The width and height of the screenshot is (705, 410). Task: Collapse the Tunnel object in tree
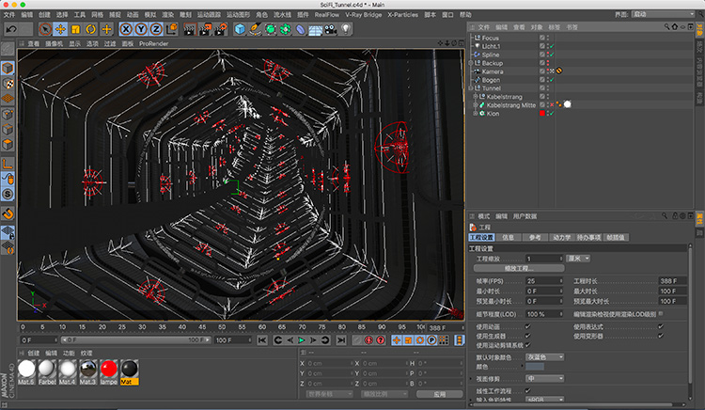coord(471,88)
